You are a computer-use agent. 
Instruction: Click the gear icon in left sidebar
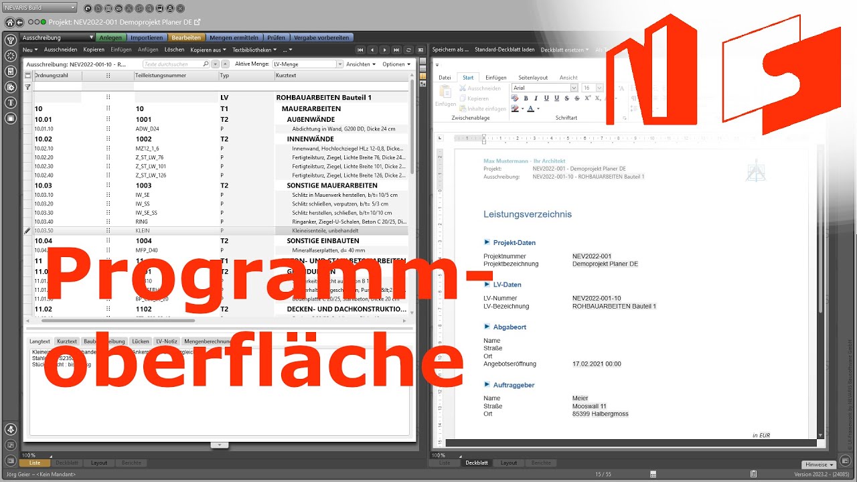pos(11,87)
